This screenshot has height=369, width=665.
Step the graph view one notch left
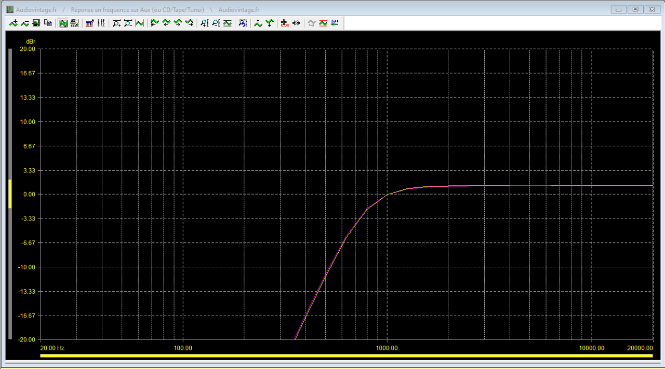166,23
